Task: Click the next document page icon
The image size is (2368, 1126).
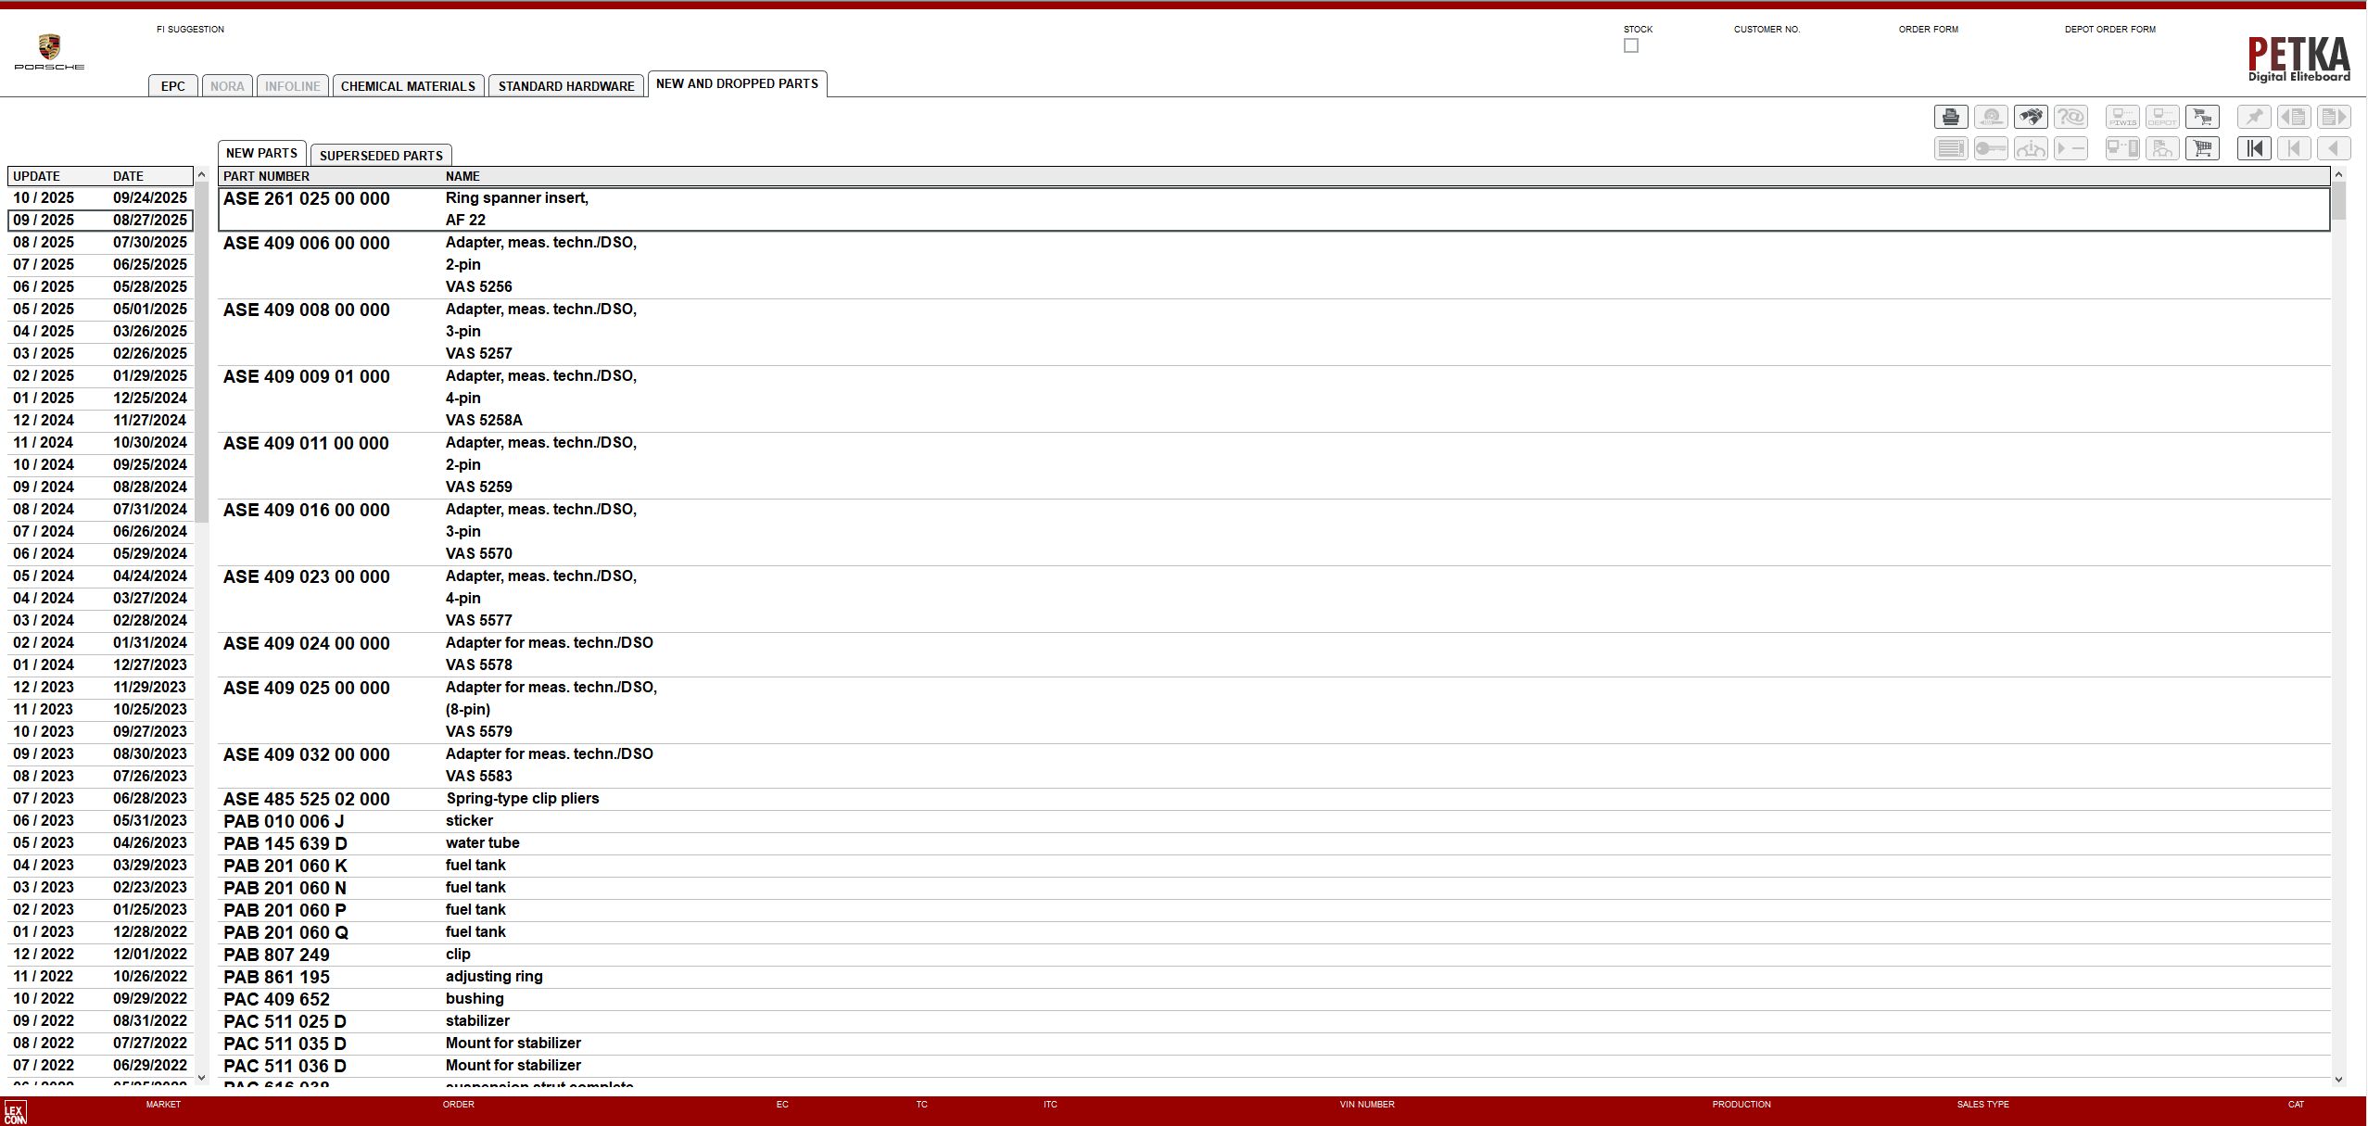Action: 2334,117
